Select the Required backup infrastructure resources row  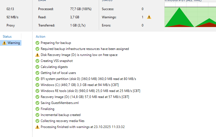pos(85,49)
